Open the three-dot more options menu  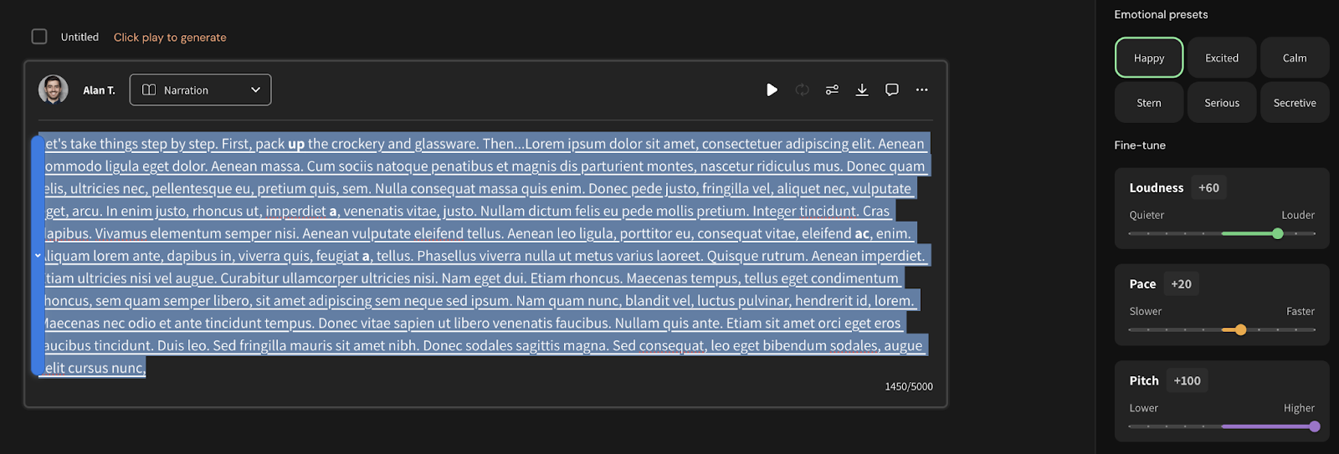click(x=922, y=89)
